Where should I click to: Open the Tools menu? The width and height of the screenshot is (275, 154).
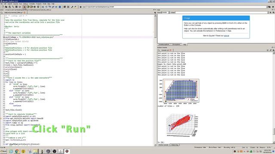(45, 4)
